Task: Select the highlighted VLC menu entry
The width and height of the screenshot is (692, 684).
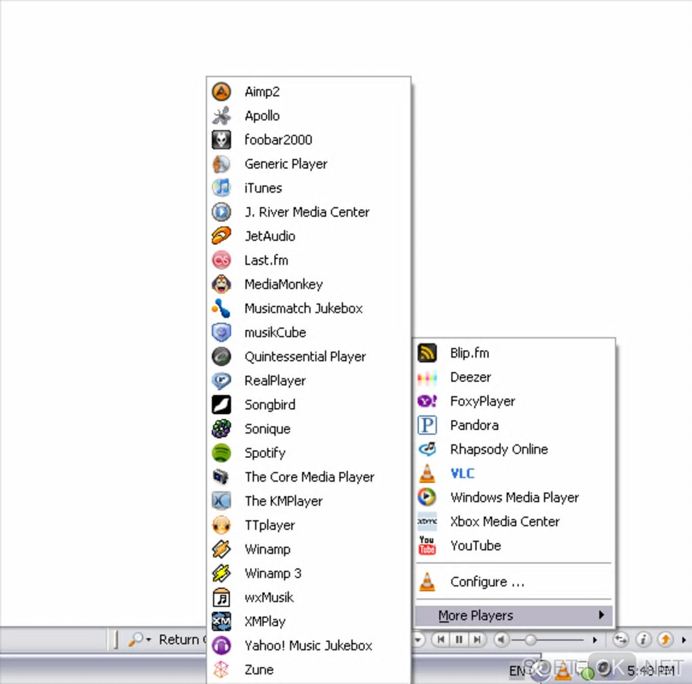Action: click(x=514, y=474)
